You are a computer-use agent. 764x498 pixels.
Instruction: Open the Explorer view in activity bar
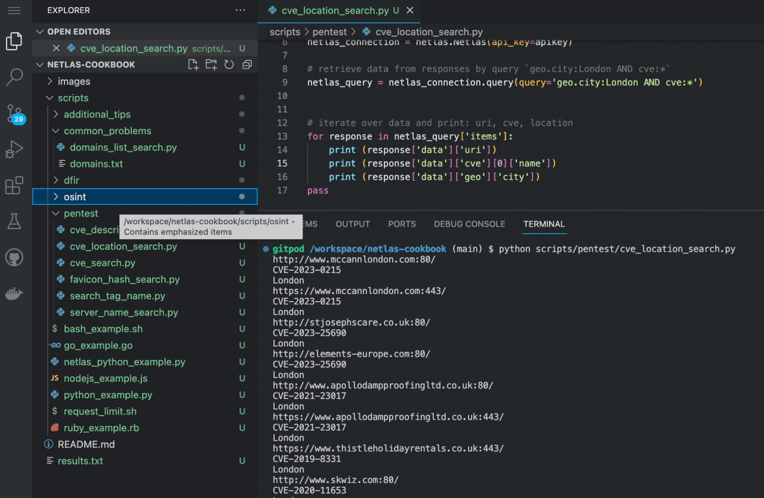pyautogui.click(x=14, y=42)
